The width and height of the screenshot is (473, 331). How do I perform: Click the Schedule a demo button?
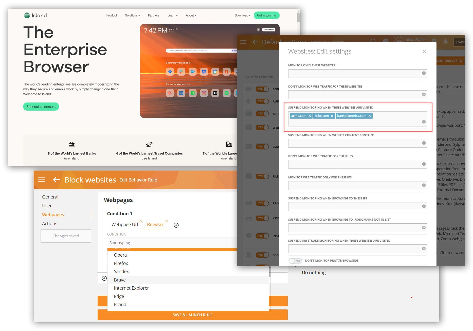tap(41, 107)
